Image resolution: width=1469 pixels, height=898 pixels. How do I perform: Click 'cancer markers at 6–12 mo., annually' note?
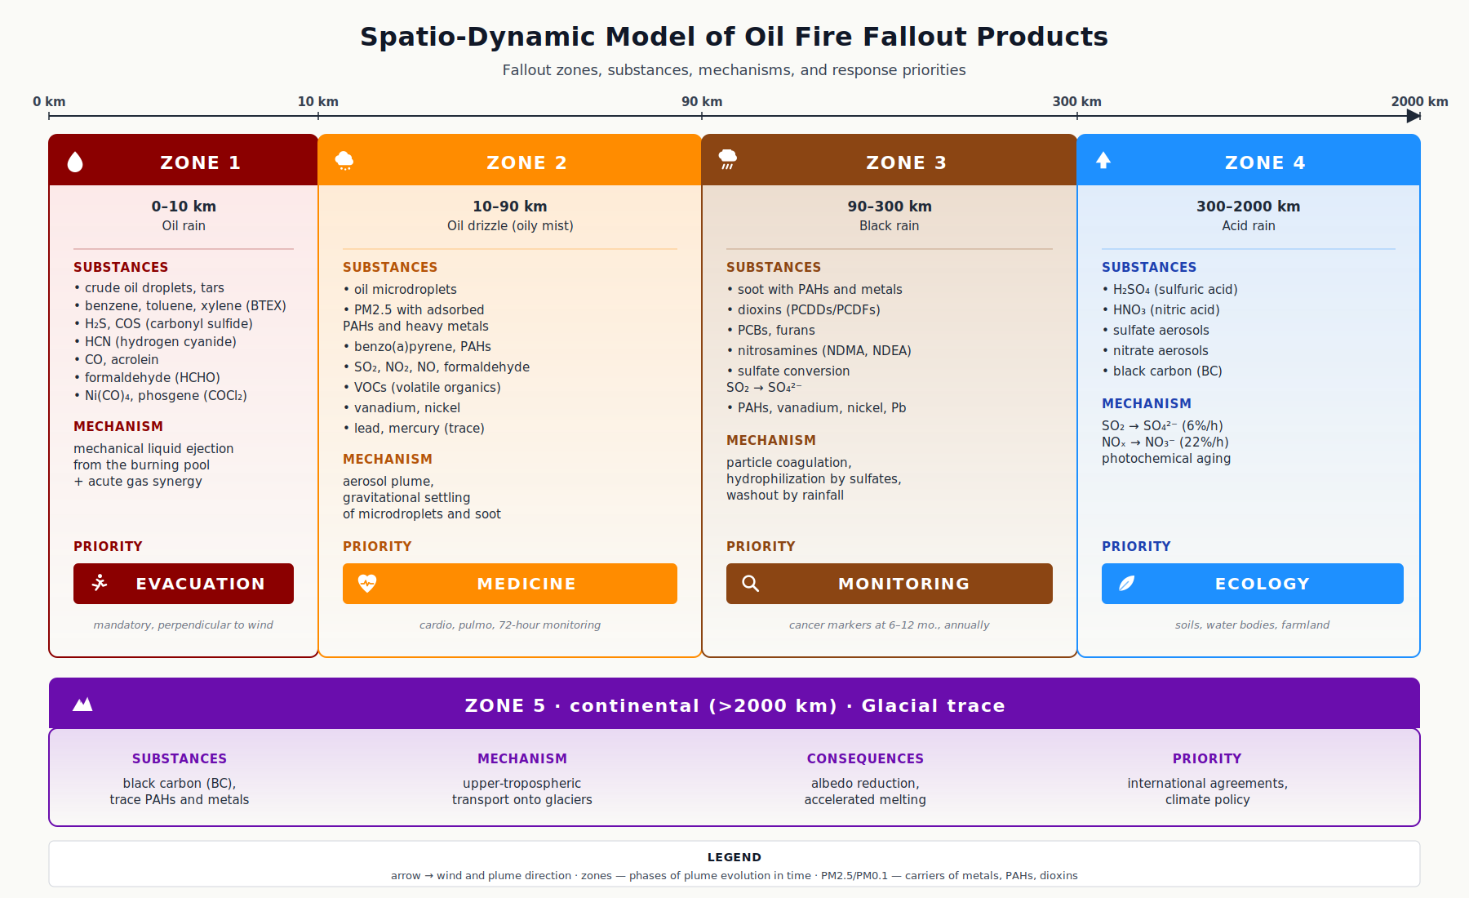coord(890,625)
